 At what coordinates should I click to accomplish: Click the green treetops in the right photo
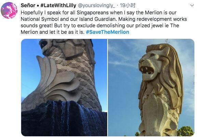click(185, 131)
